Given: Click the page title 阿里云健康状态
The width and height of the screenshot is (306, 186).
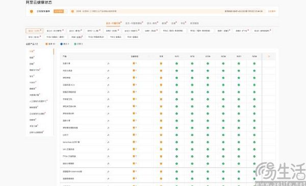Looking at the screenshot, I should click(39, 3).
